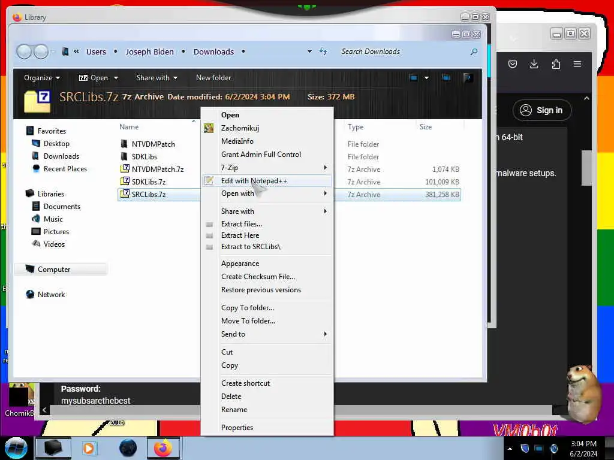
Task: Sort by the Name column header
Action: tap(129, 127)
